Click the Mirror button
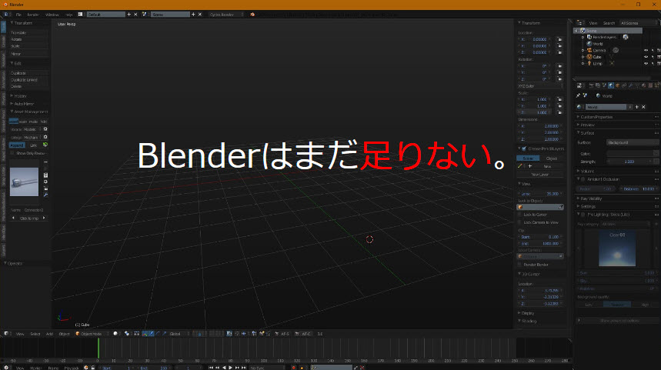Image resolution: width=661 pixels, height=370 pixels. [28, 54]
